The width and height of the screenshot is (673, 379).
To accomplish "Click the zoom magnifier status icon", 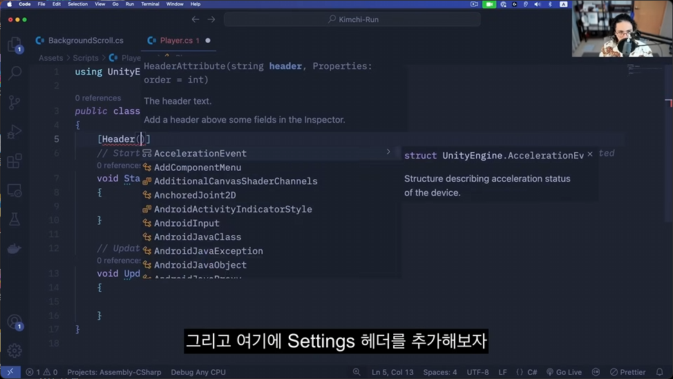I will [357, 372].
